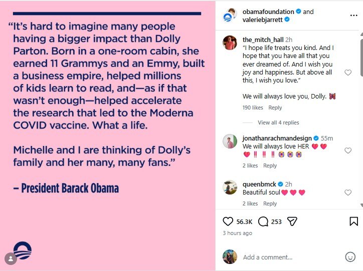Open obamafoundation username link
The width and height of the screenshot is (363, 271).
pos(268,11)
